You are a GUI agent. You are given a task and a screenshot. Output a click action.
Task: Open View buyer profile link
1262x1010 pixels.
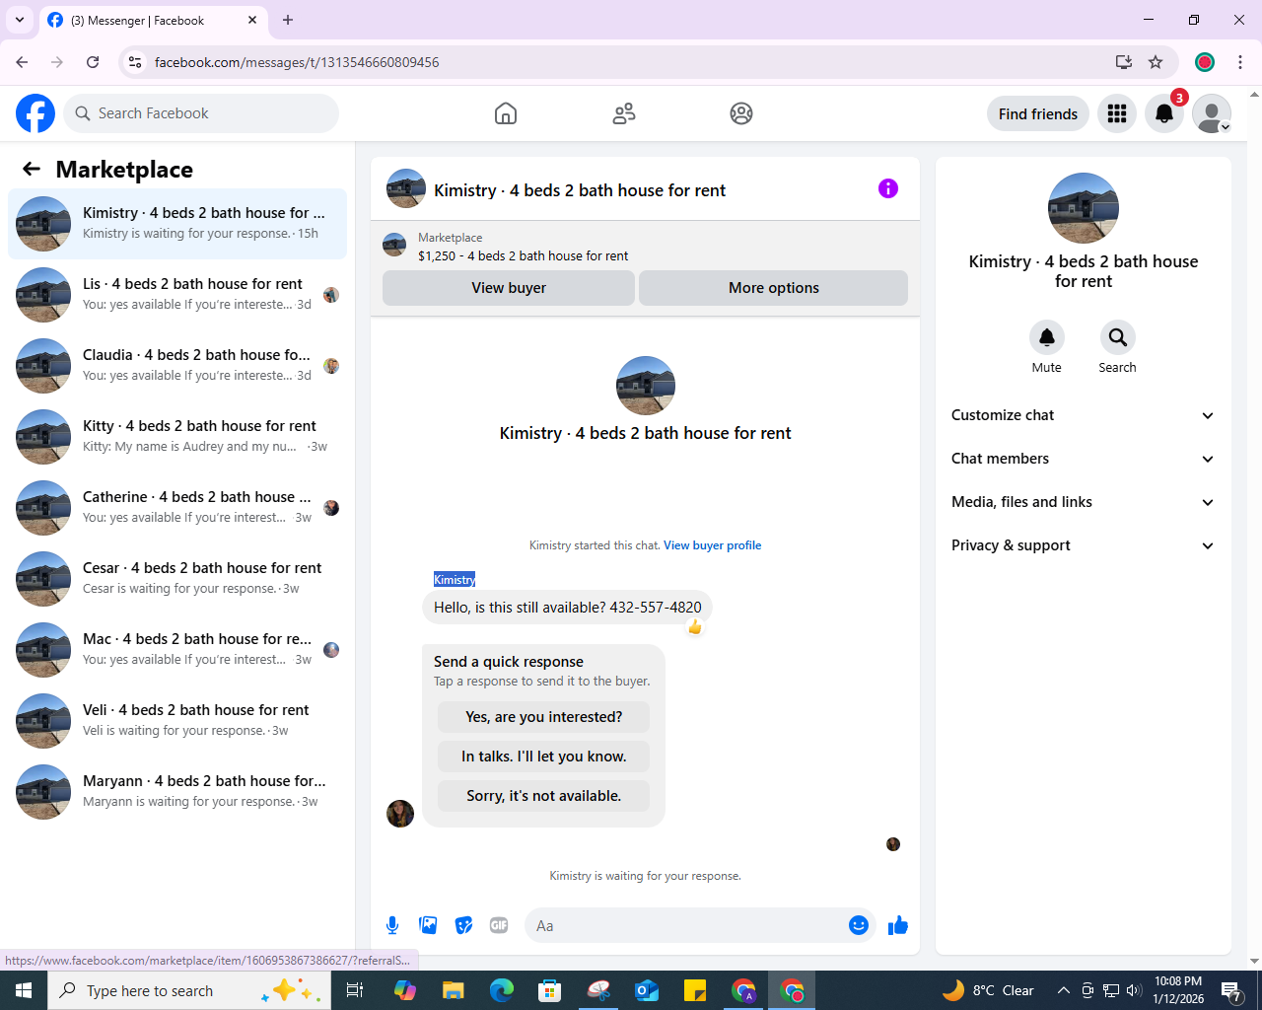(713, 545)
